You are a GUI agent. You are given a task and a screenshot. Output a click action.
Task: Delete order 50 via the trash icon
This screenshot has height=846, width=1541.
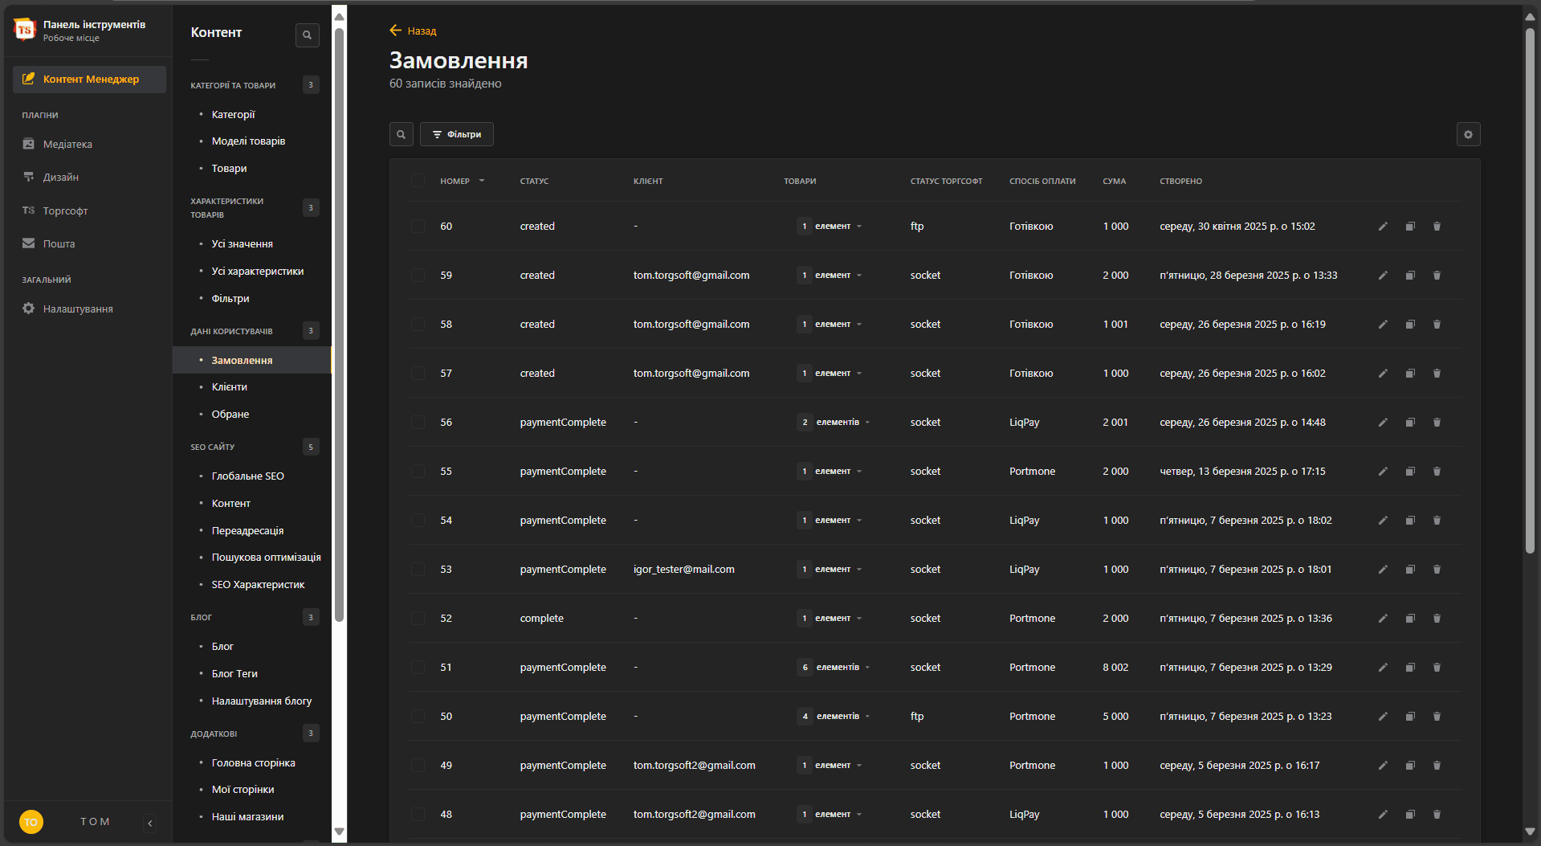[x=1437, y=717]
